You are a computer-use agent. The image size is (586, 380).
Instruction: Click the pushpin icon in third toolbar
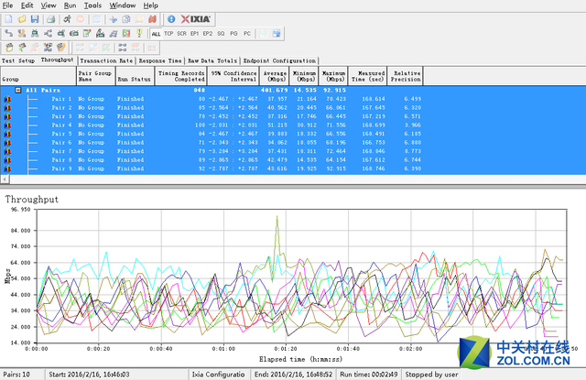tap(22, 48)
